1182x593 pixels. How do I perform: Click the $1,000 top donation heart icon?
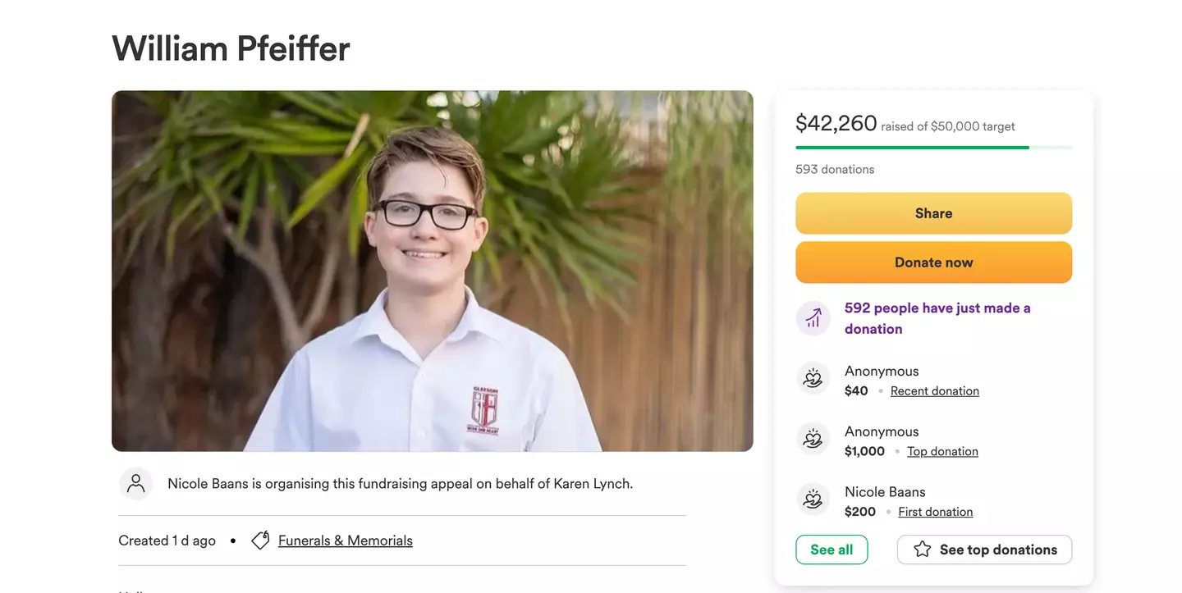coord(813,440)
